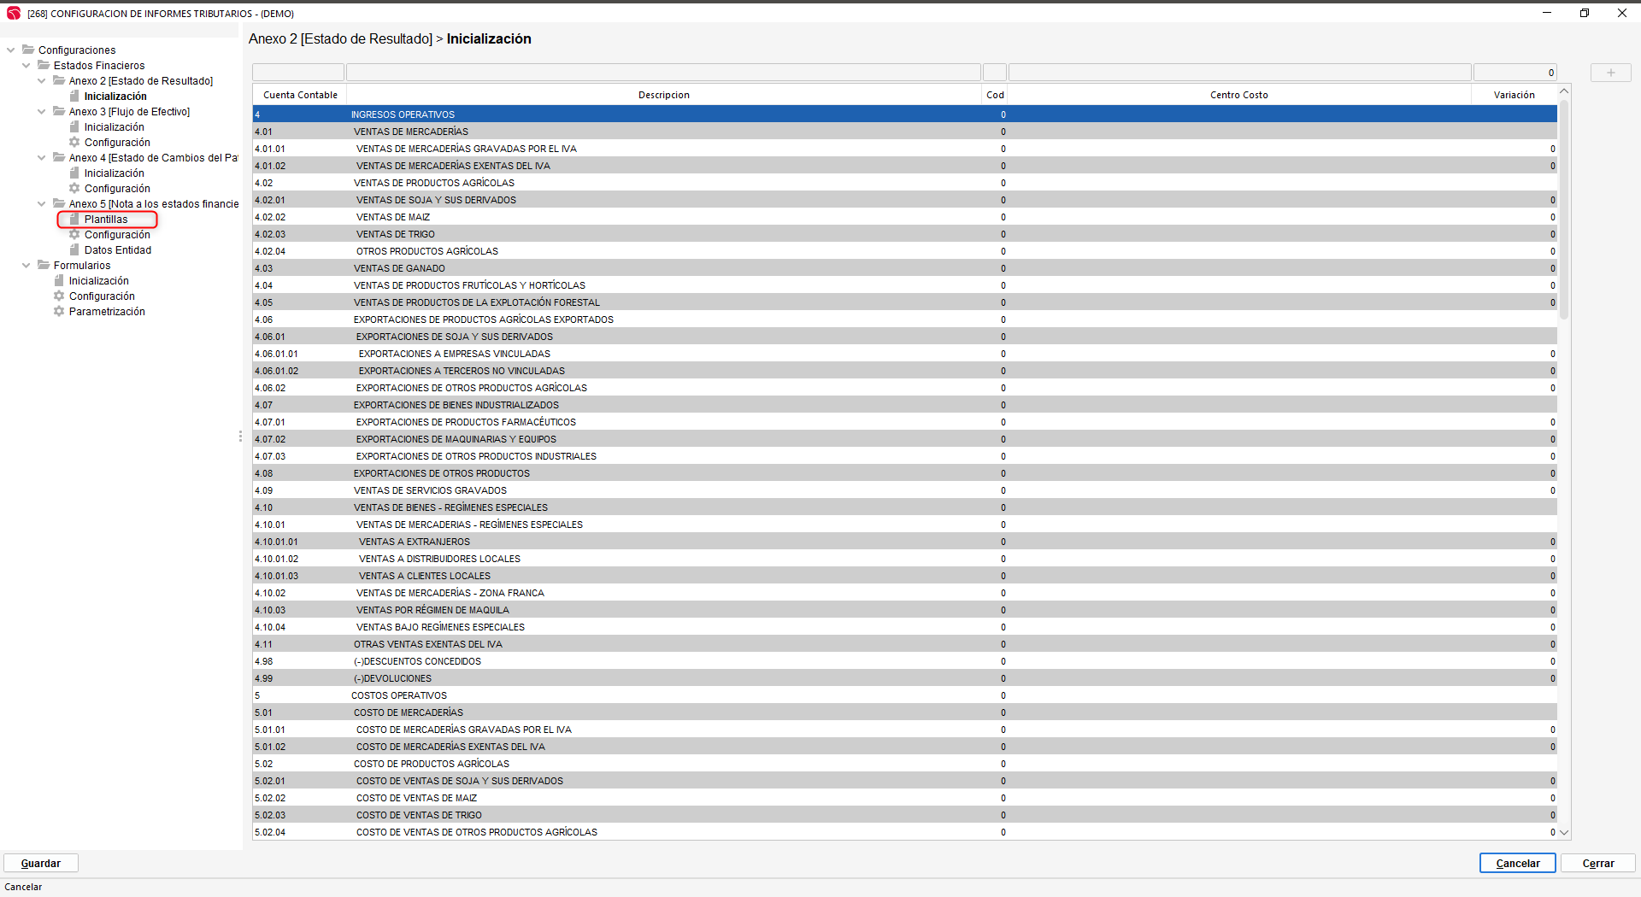The height and width of the screenshot is (897, 1641).
Task: Collapse the Formularios tree node
Action: 26,266
